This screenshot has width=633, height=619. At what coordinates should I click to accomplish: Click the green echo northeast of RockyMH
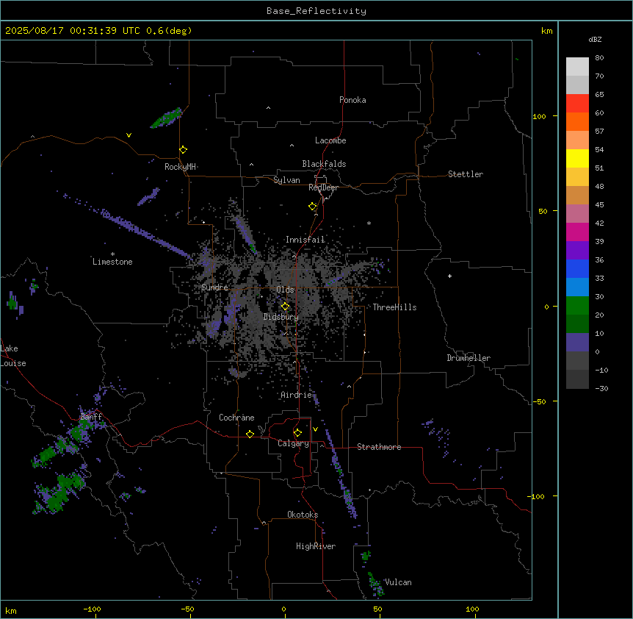click(166, 118)
